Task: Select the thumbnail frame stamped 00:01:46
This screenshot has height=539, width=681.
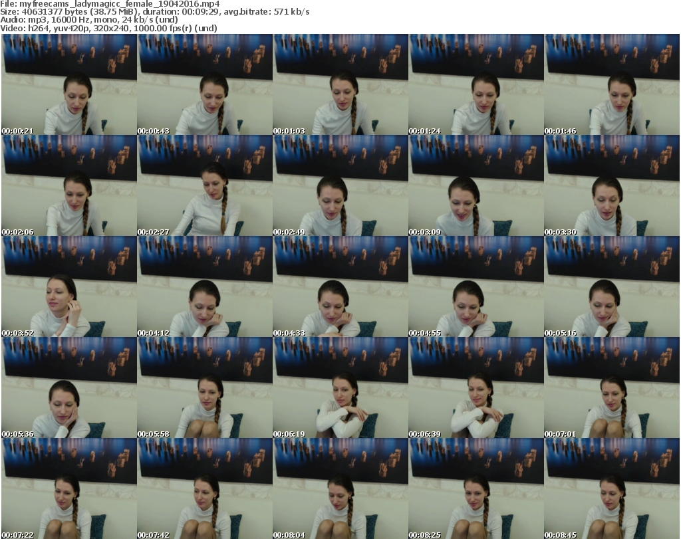Action: 612,84
